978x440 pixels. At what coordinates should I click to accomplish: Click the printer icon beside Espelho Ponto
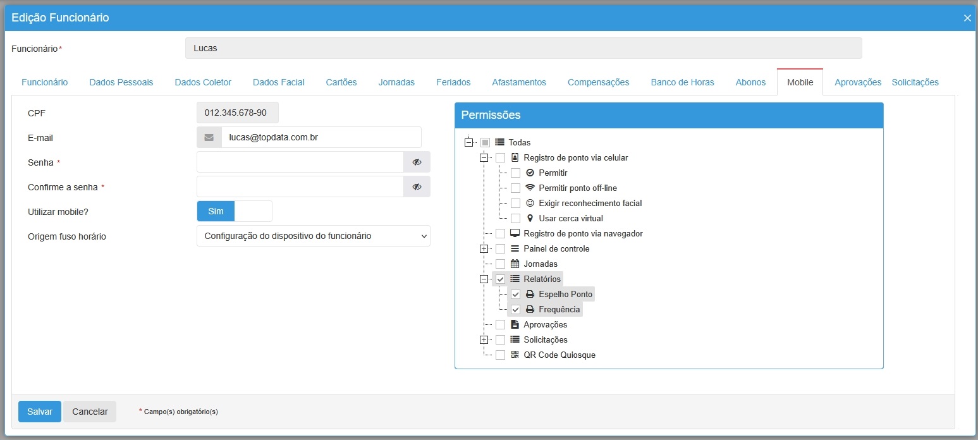[530, 294]
